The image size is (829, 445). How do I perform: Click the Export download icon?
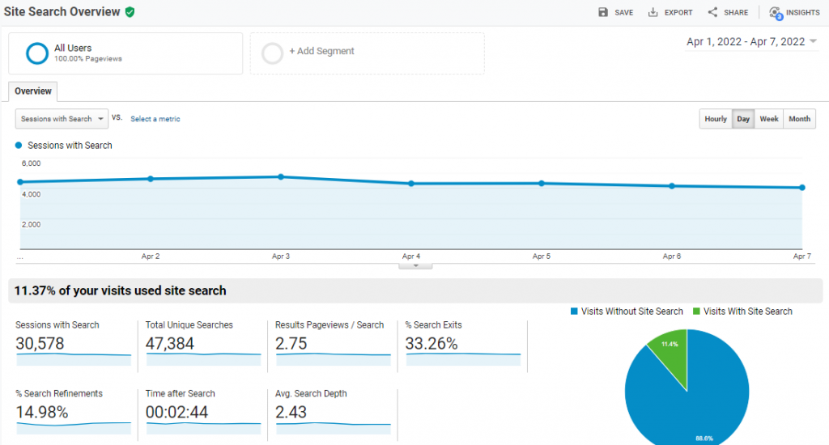(653, 12)
